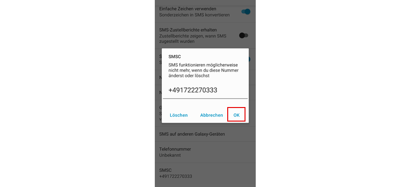Viewport: 411px width, 187px height.
Task: Select the SMSC entry at the list bottom
Action: point(205,173)
